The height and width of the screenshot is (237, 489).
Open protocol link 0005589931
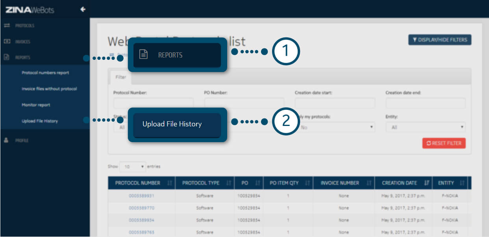[141, 196]
